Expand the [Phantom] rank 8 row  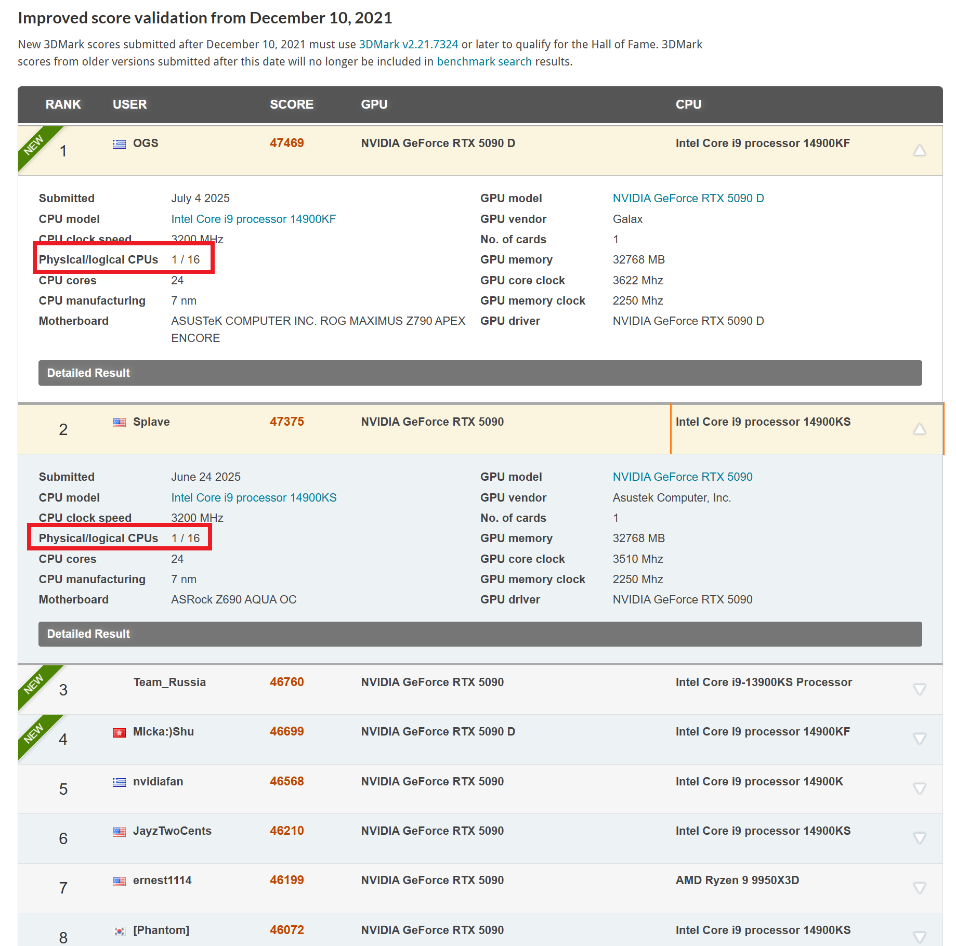tap(919, 937)
